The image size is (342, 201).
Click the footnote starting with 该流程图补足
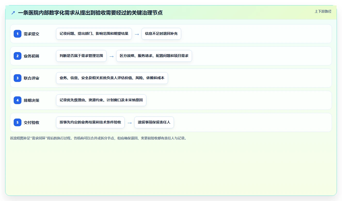[98, 138]
